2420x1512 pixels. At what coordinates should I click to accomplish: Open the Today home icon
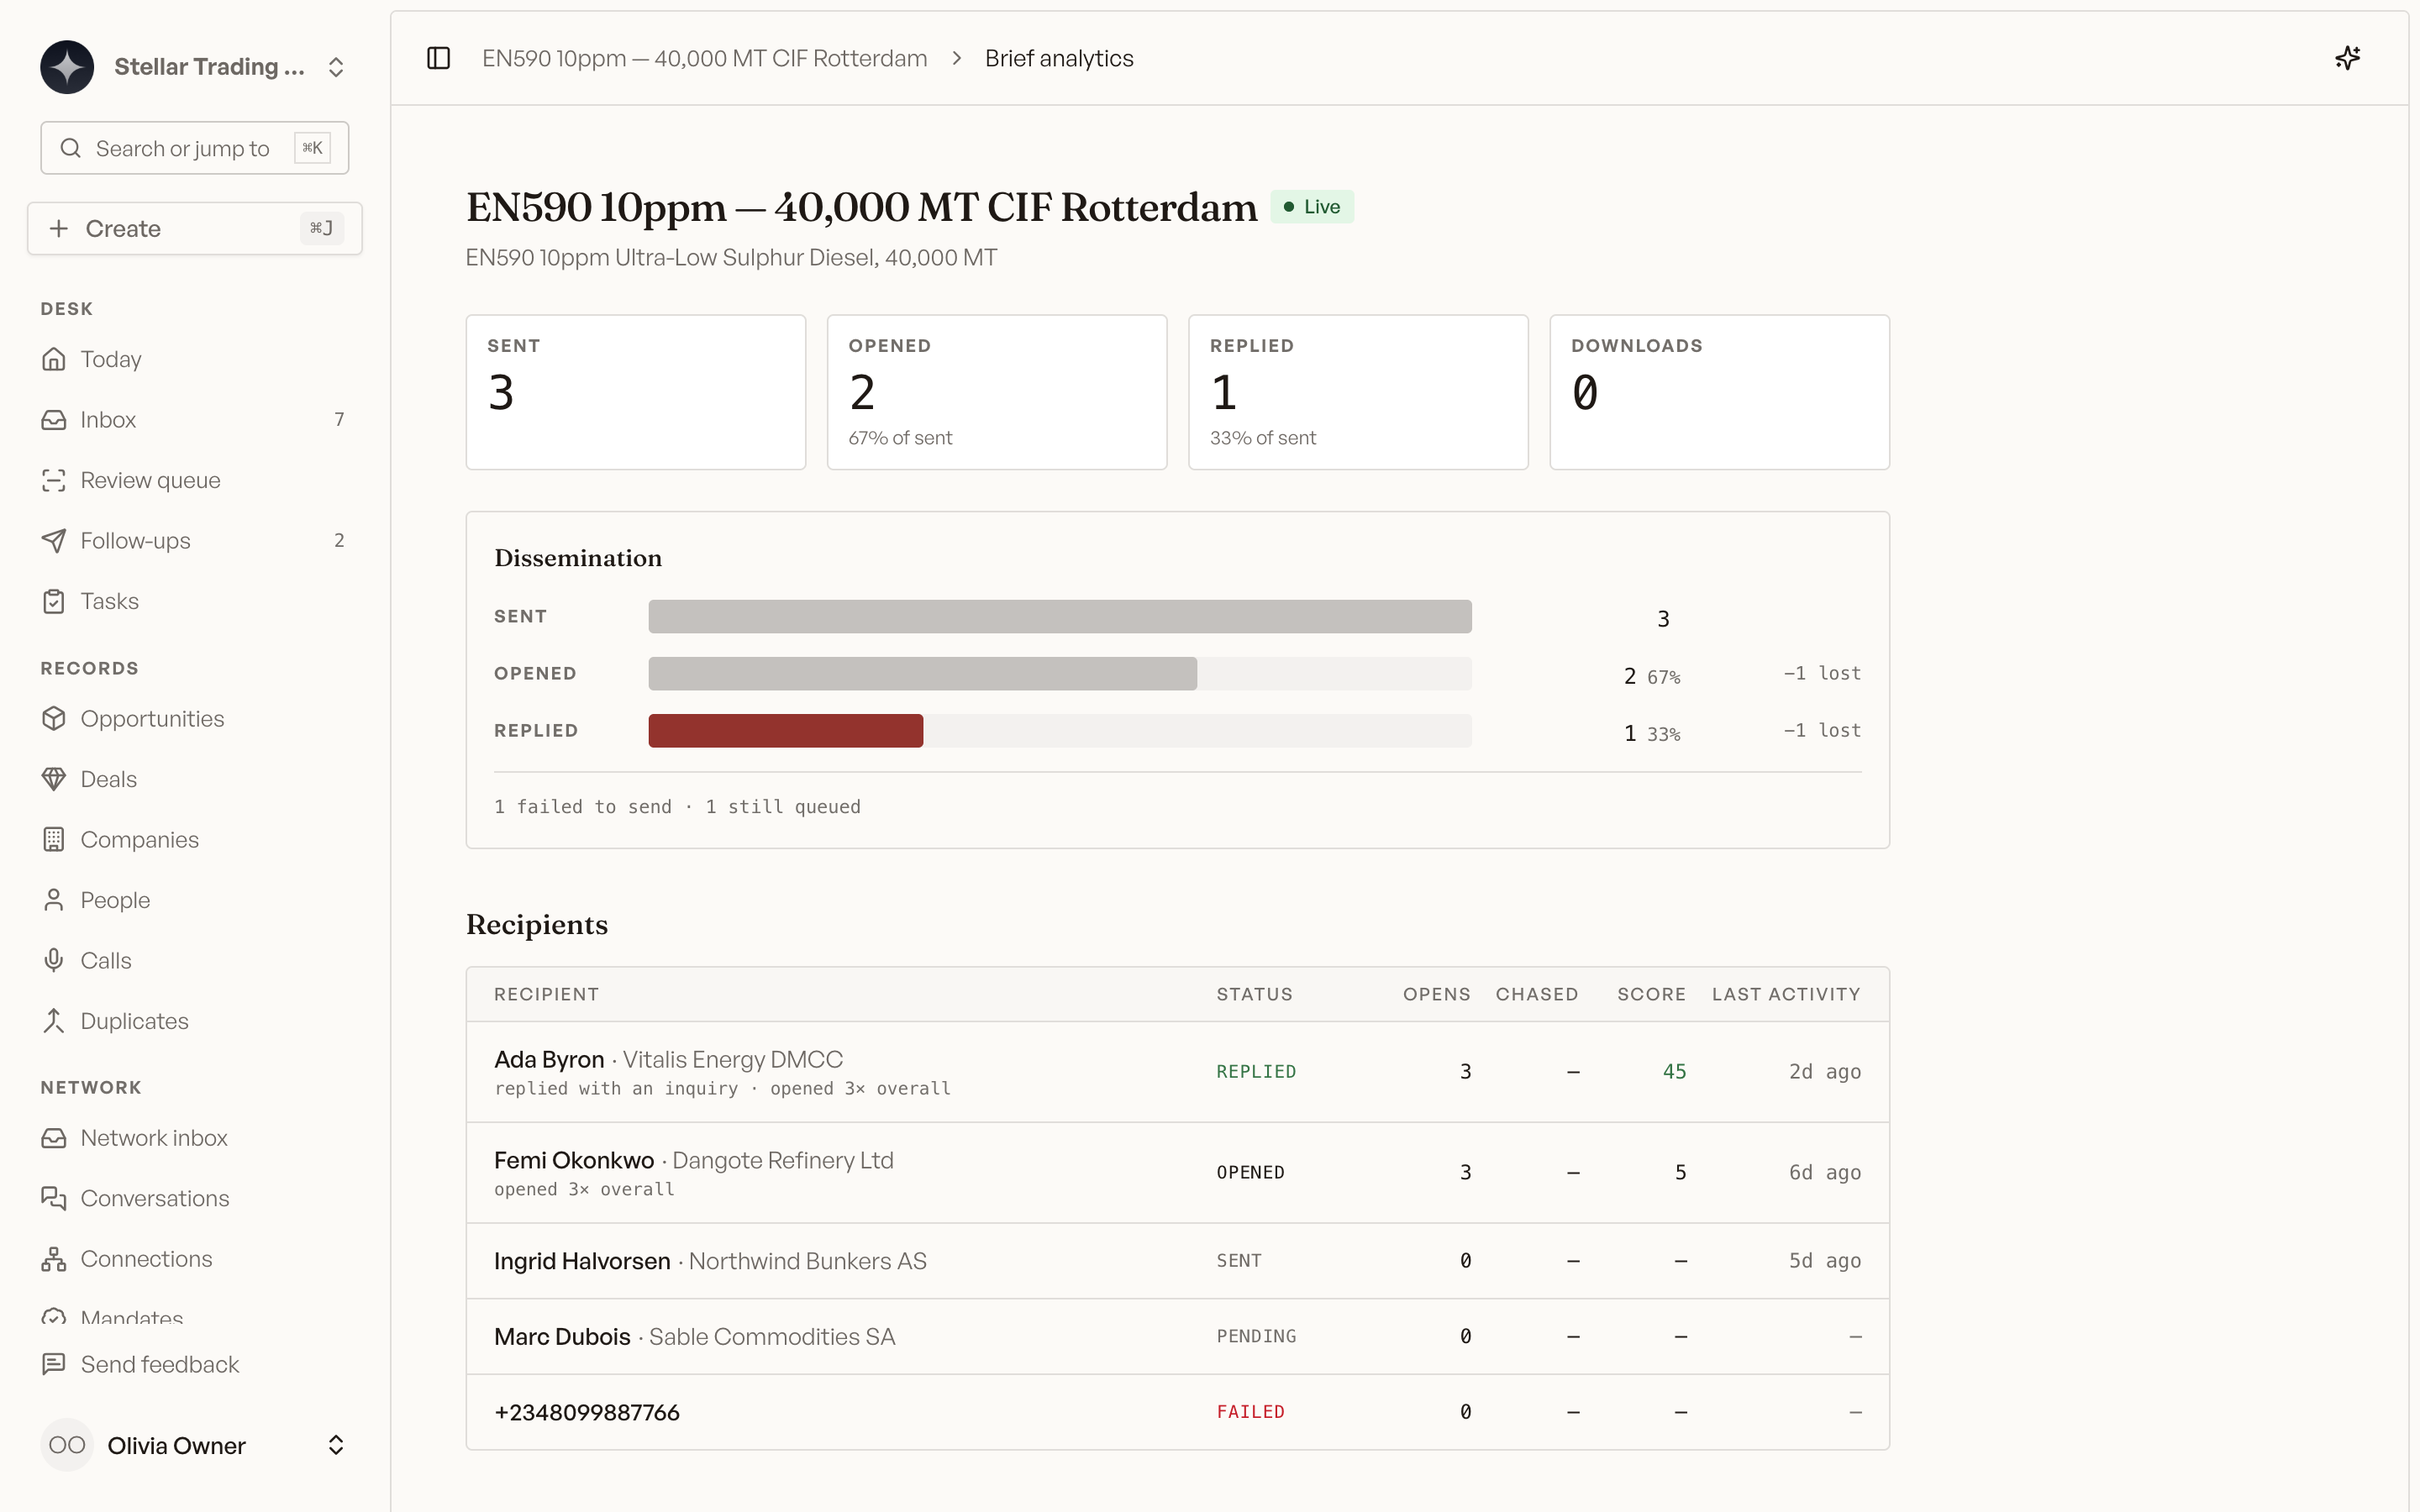pos(54,359)
